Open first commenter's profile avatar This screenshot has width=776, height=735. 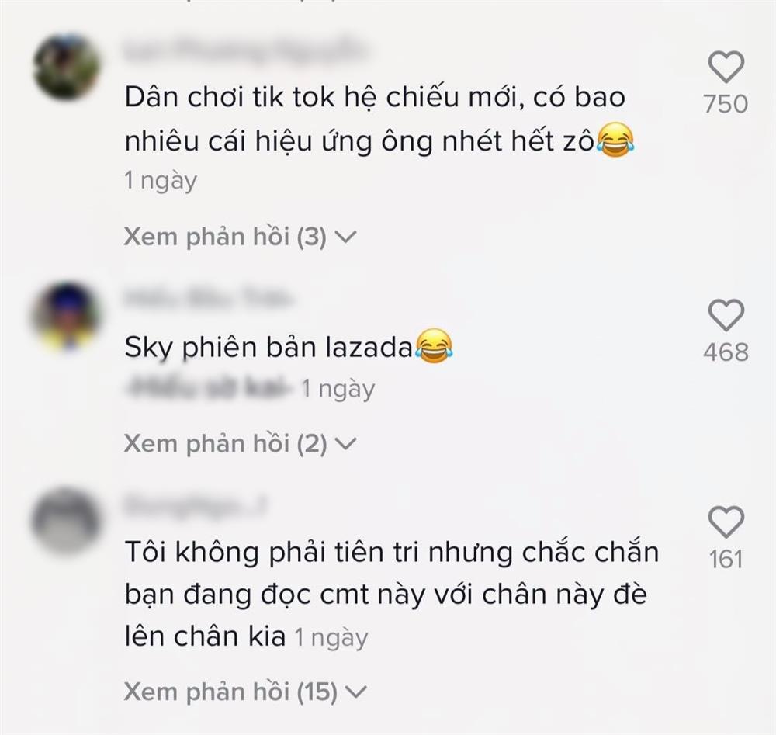(x=66, y=68)
